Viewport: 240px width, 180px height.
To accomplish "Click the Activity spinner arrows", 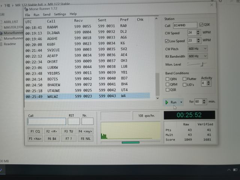I will point(208,83).
